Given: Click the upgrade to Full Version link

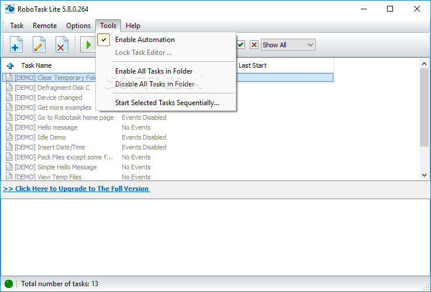Looking at the screenshot, I should tap(77, 189).
